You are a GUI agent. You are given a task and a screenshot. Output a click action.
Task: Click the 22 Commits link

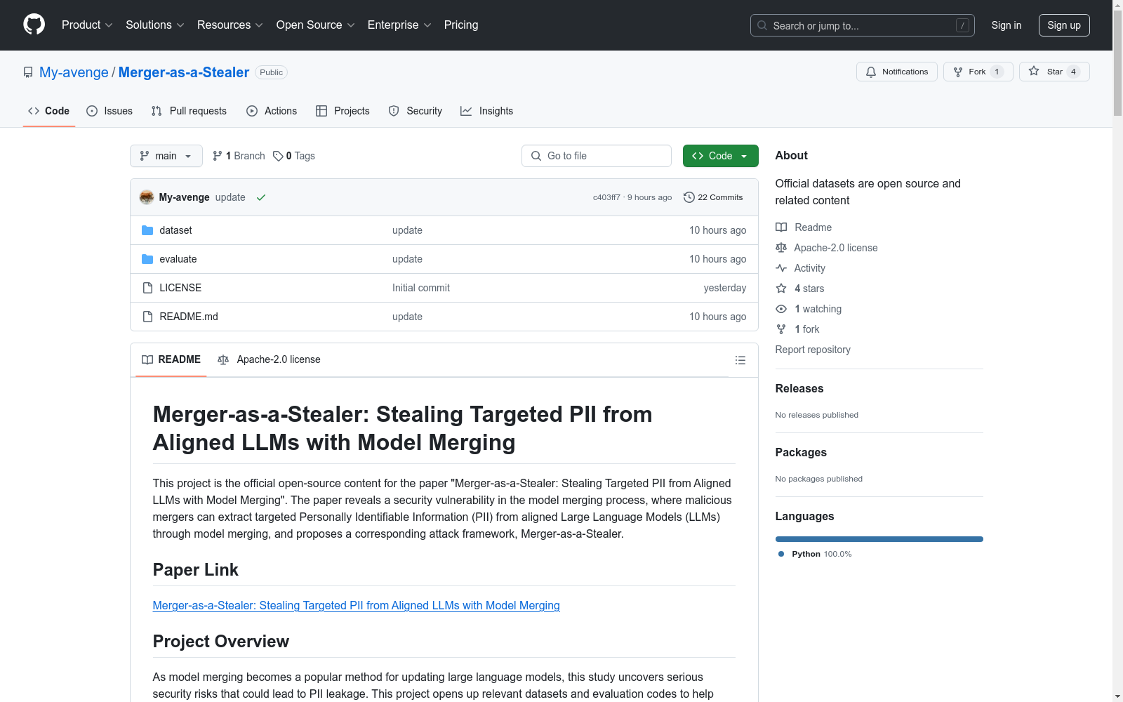[x=713, y=197]
